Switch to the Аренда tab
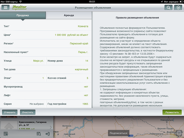Screen dimensions: 184x138 pyautogui.click(x=69, y=15)
